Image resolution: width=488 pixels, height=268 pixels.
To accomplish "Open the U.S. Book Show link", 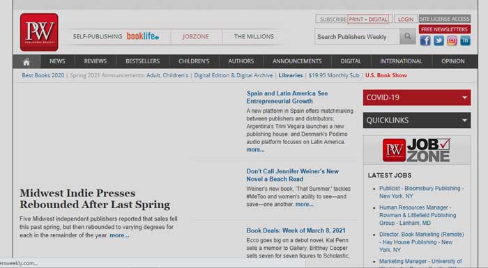I will click(386, 75).
